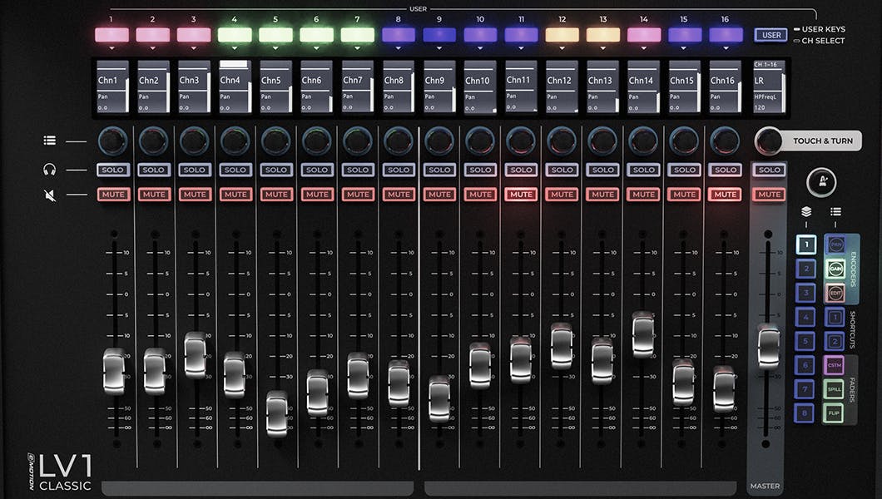This screenshot has width=882, height=499.
Task: Switch to fader layer 1
Action: [x=805, y=245]
